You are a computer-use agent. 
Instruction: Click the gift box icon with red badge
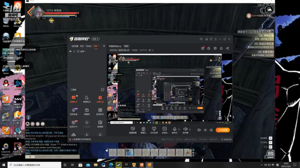point(202,48)
